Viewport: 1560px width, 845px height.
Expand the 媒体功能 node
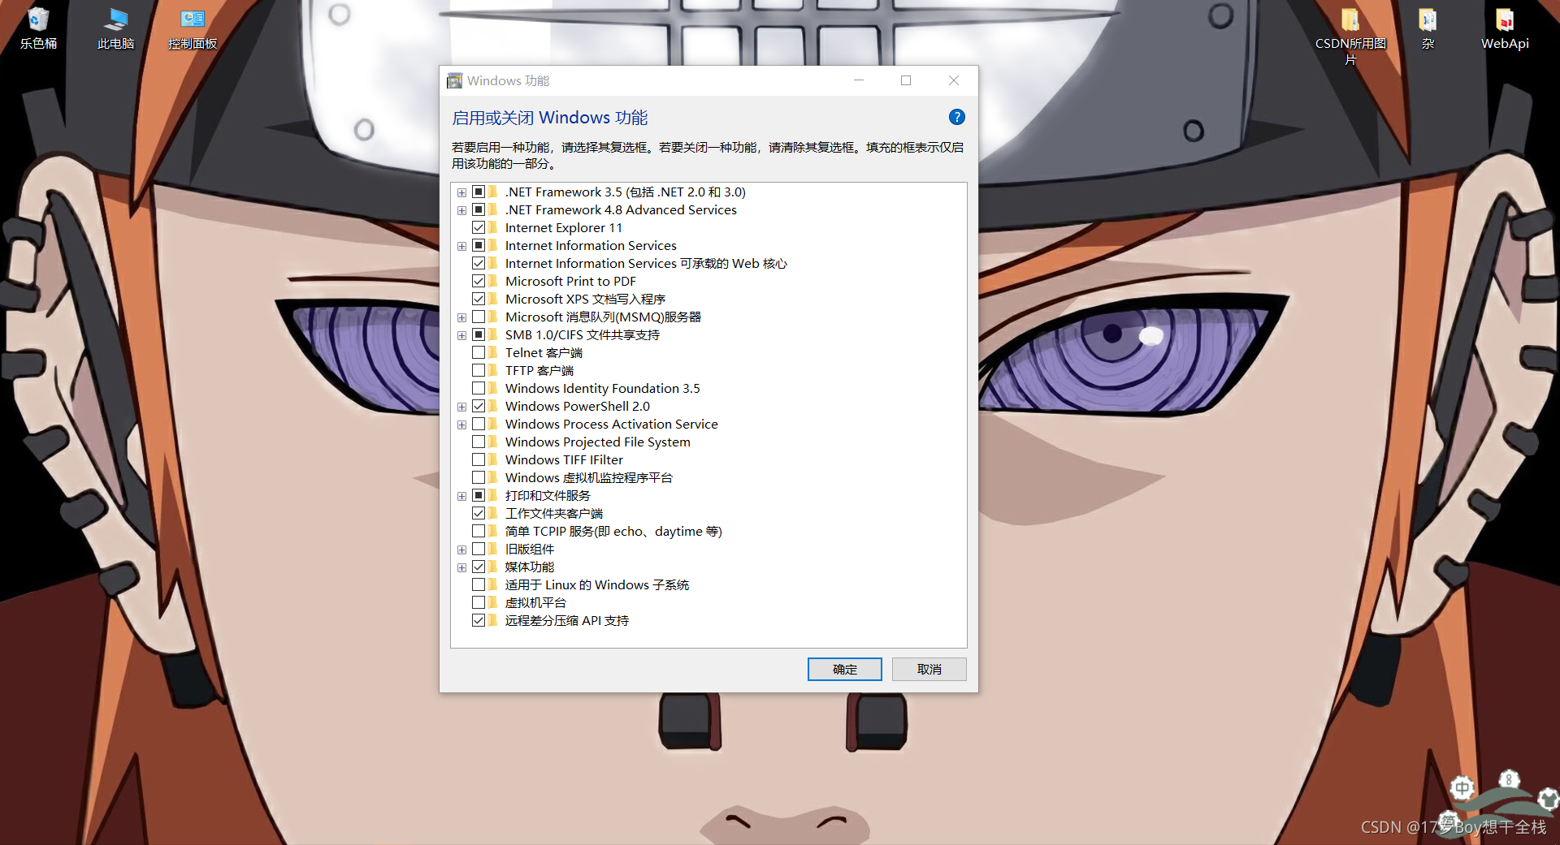(461, 567)
